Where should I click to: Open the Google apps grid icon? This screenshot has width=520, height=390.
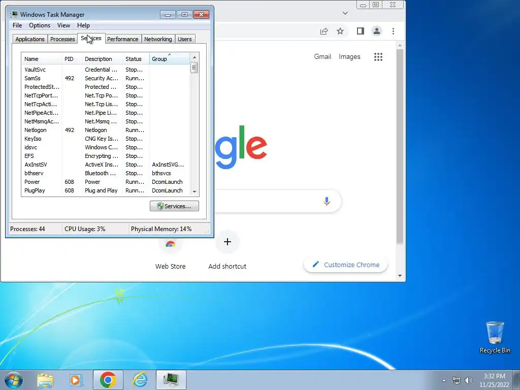coord(378,57)
